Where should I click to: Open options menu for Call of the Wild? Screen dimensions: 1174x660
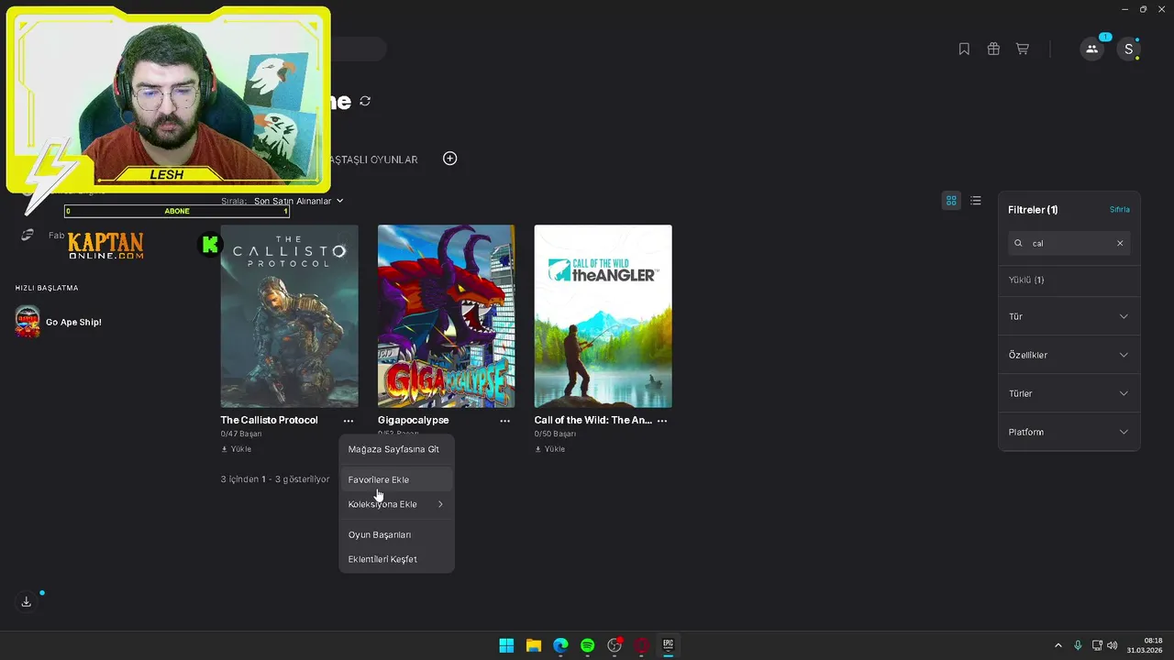tap(662, 421)
